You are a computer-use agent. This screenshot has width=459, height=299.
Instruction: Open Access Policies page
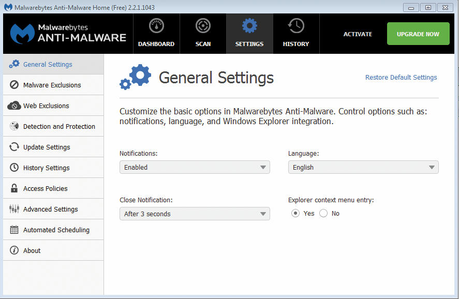click(x=53, y=188)
